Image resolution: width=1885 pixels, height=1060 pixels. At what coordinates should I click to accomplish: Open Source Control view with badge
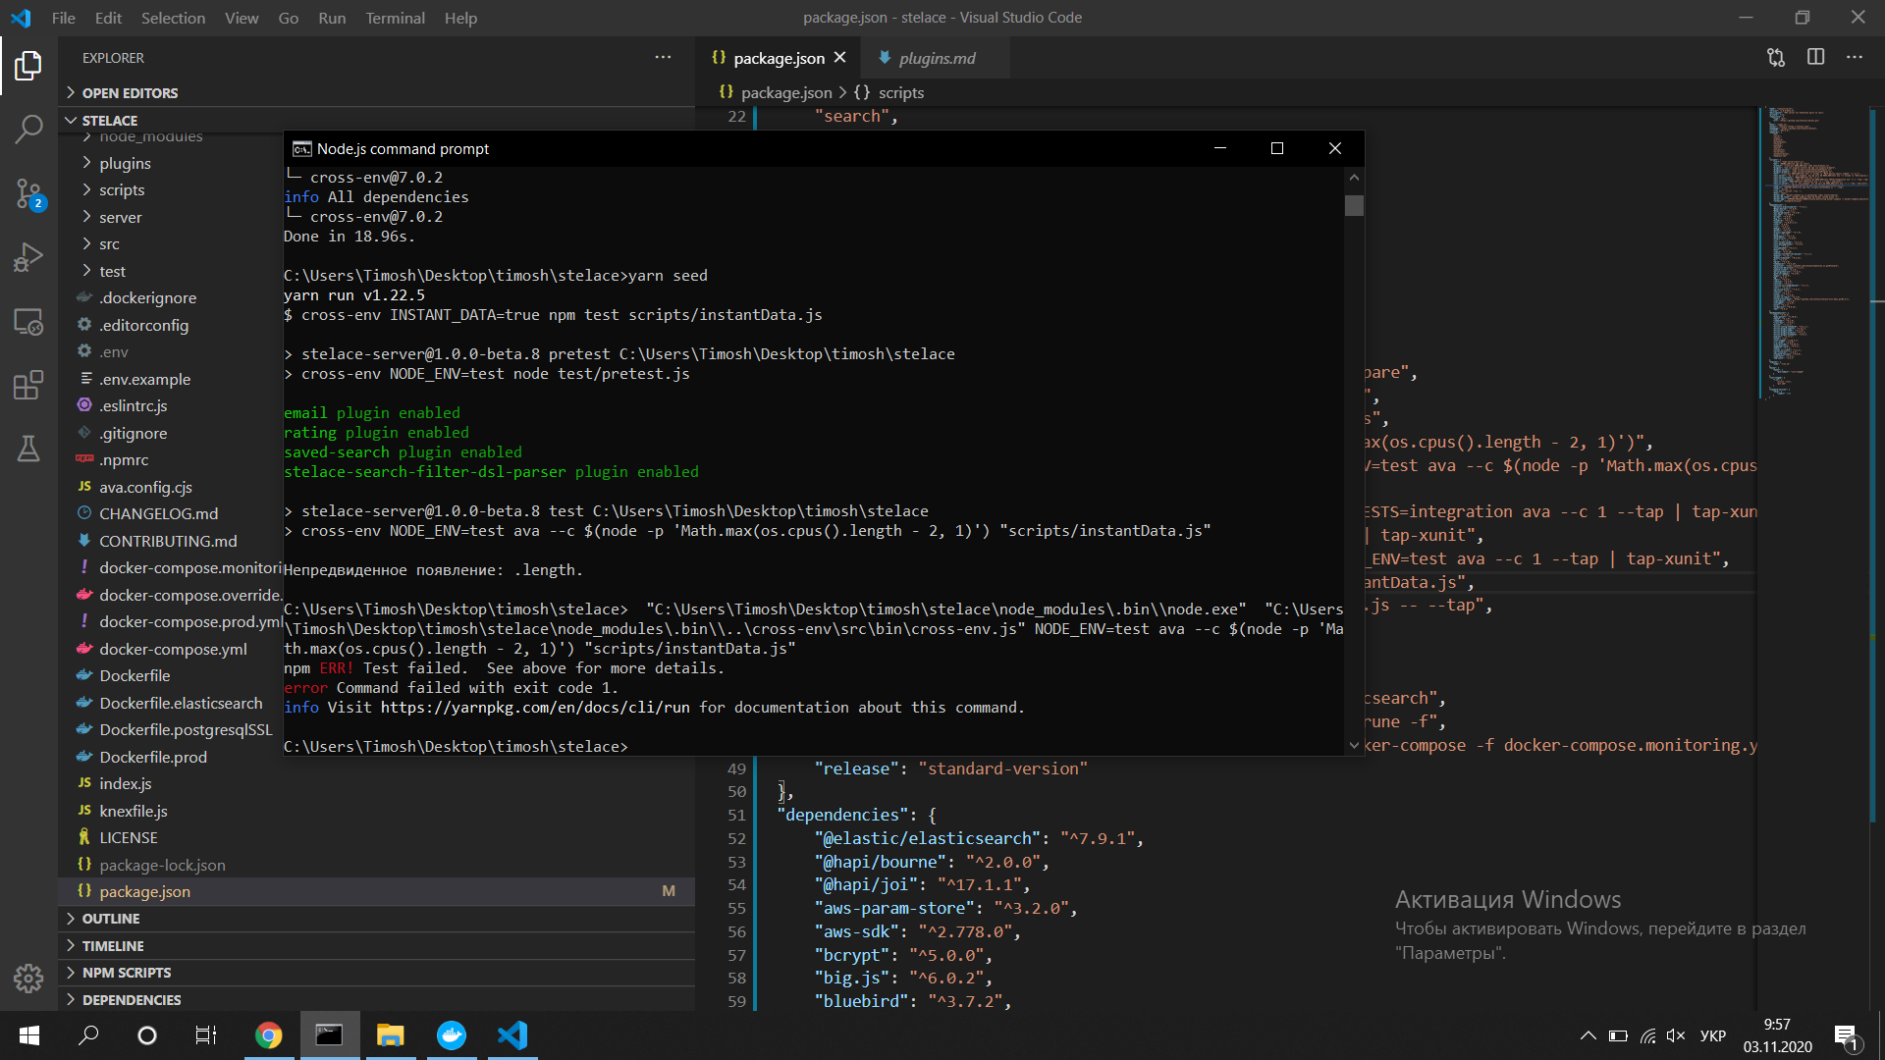[28, 193]
